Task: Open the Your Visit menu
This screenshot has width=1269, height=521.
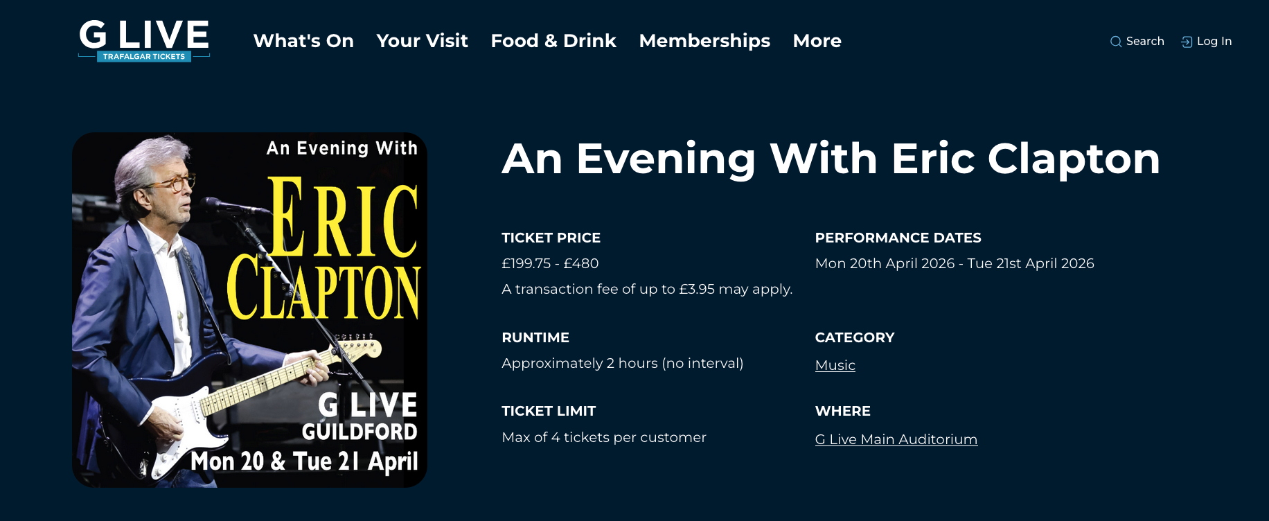Action: click(422, 41)
